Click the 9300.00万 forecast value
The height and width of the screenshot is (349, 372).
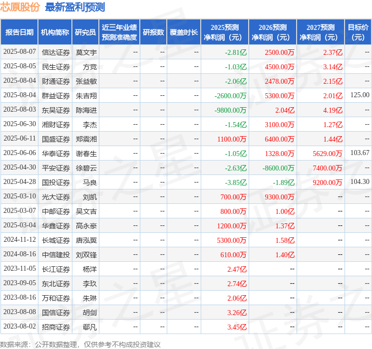coord(280,197)
